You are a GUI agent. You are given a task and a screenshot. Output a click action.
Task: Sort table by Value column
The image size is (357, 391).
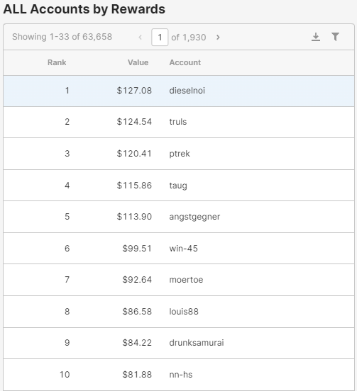coord(138,62)
